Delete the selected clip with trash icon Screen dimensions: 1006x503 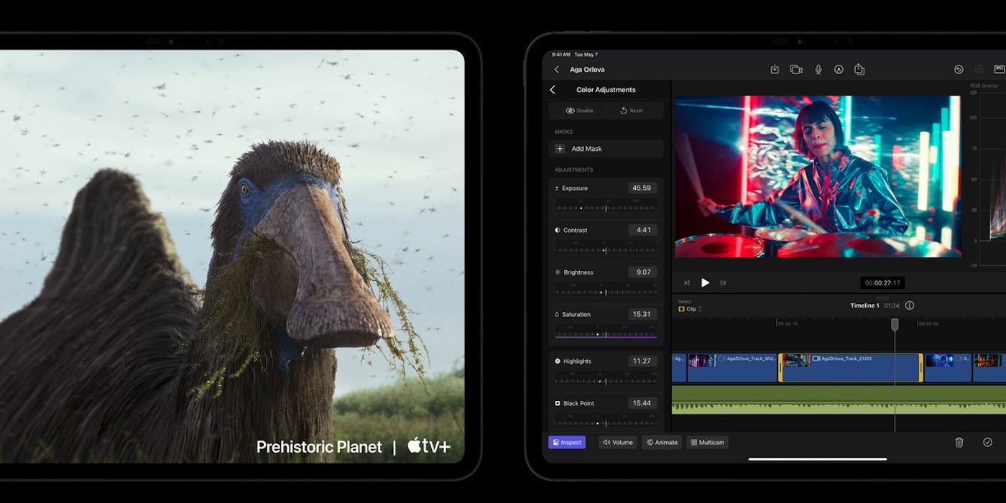click(x=959, y=443)
